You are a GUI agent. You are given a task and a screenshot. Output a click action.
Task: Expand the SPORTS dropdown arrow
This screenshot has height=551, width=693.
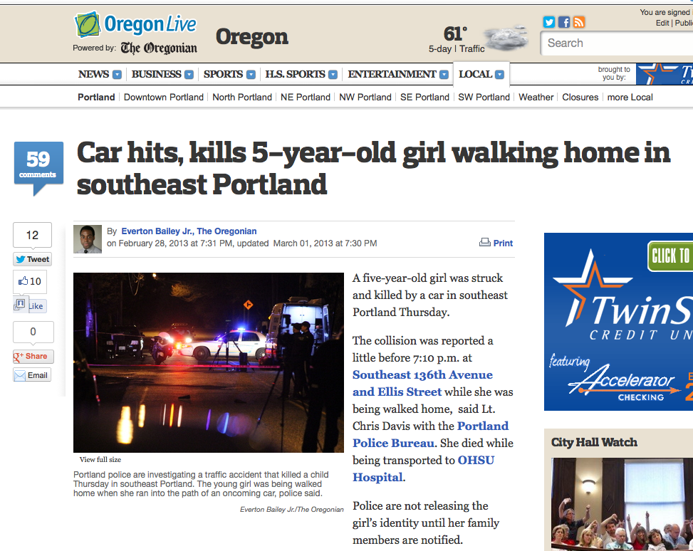pyautogui.click(x=251, y=75)
